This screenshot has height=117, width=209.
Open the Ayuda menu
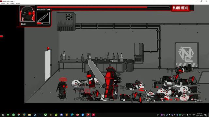[18, 4]
